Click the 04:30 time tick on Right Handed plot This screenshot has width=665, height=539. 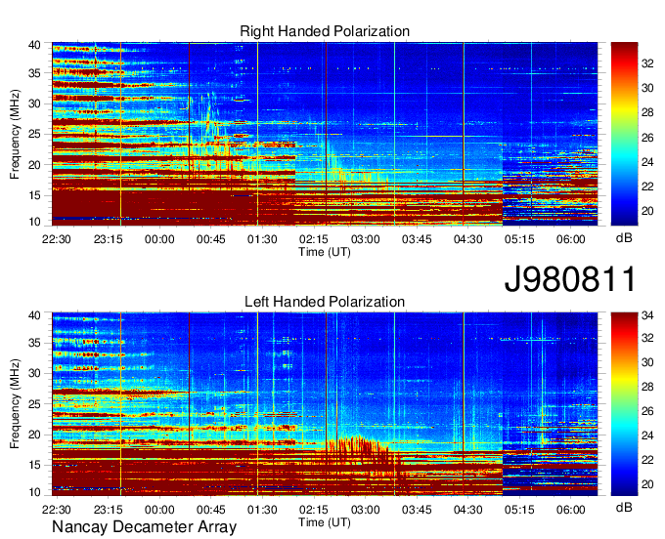tap(467, 239)
